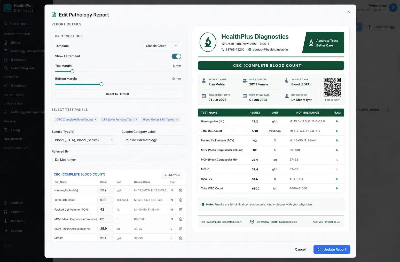400x262 pixels.
Task: Edit the Haemoglobin result value 13.2
Action: [105, 190]
